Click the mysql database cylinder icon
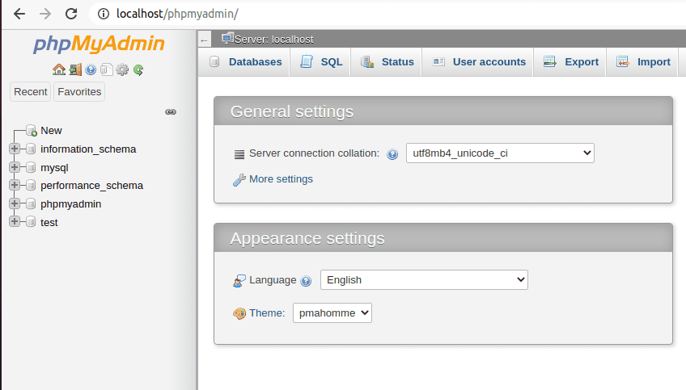The width and height of the screenshot is (686, 390). click(x=31, y=167)
